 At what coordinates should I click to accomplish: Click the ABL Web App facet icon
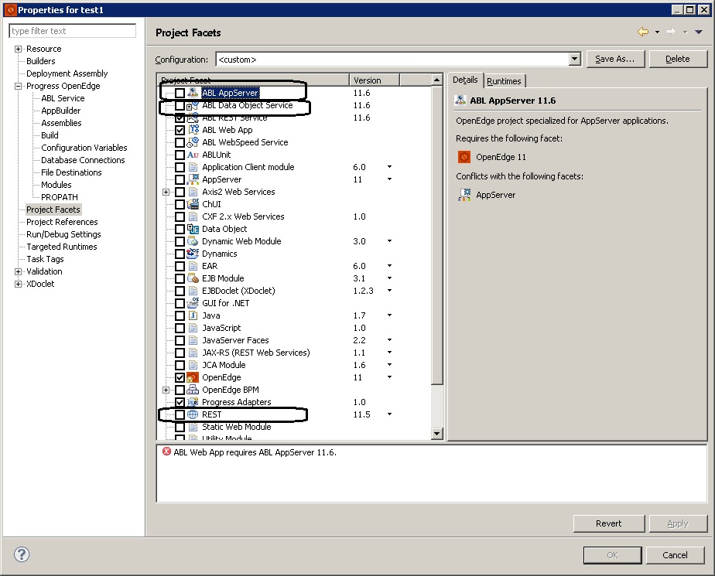[193, 130]
